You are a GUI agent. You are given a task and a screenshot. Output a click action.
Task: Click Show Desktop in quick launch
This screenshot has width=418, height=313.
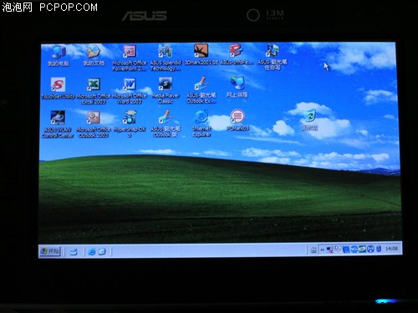point(74,252)
